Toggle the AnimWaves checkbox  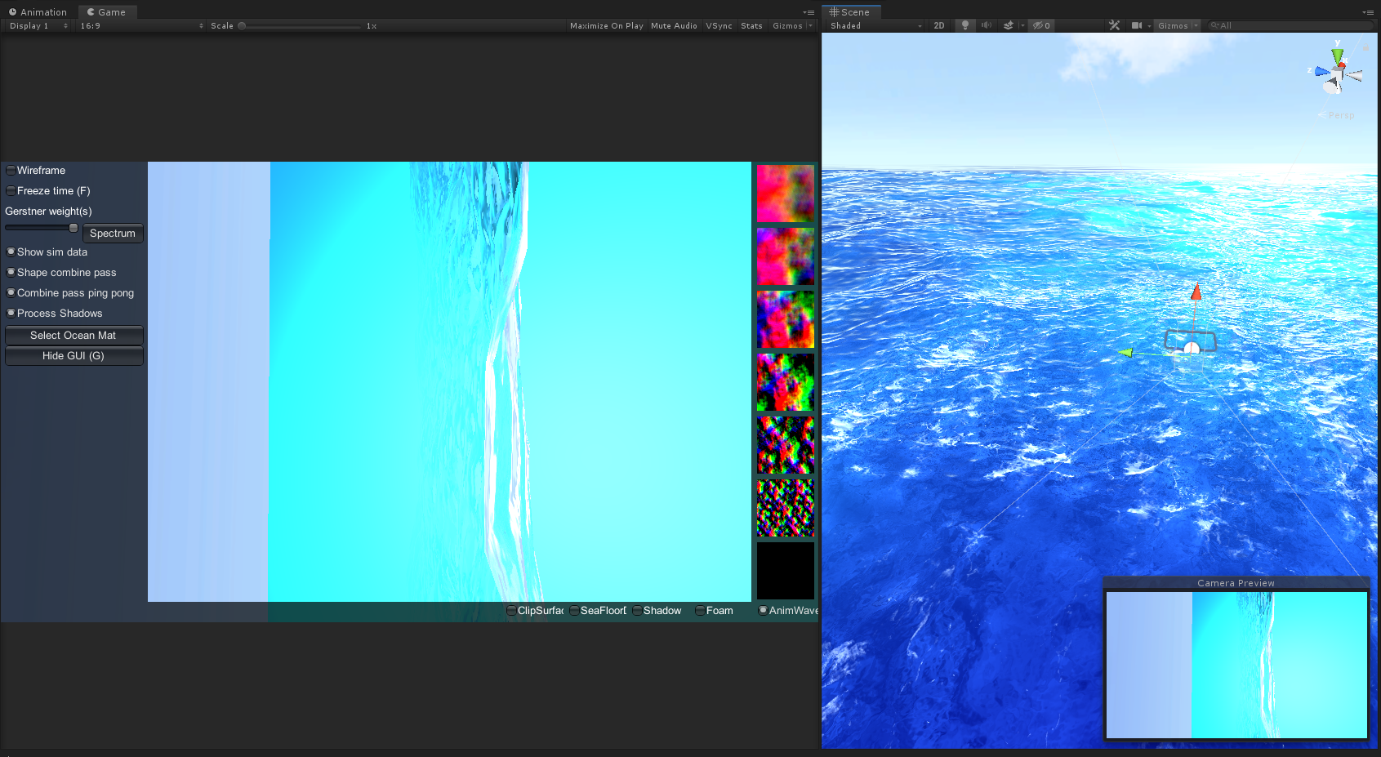click(763, 610)
